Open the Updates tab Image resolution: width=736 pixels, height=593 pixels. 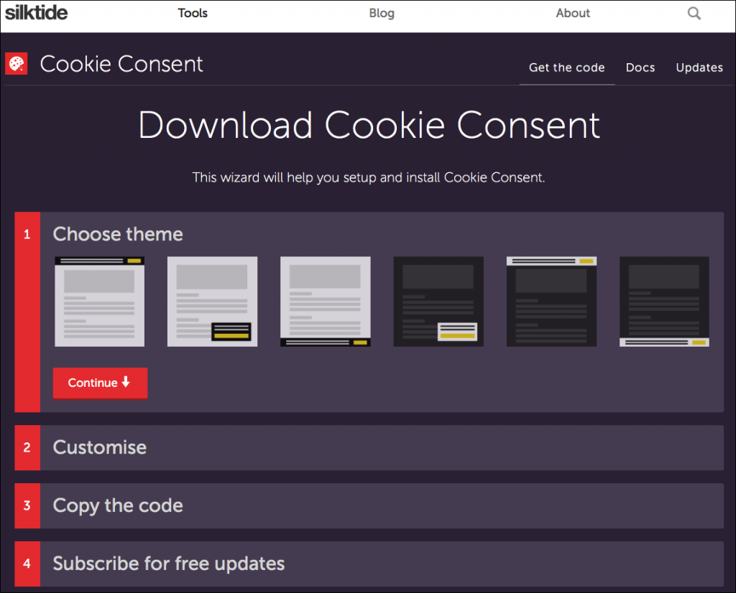(699, 67)
